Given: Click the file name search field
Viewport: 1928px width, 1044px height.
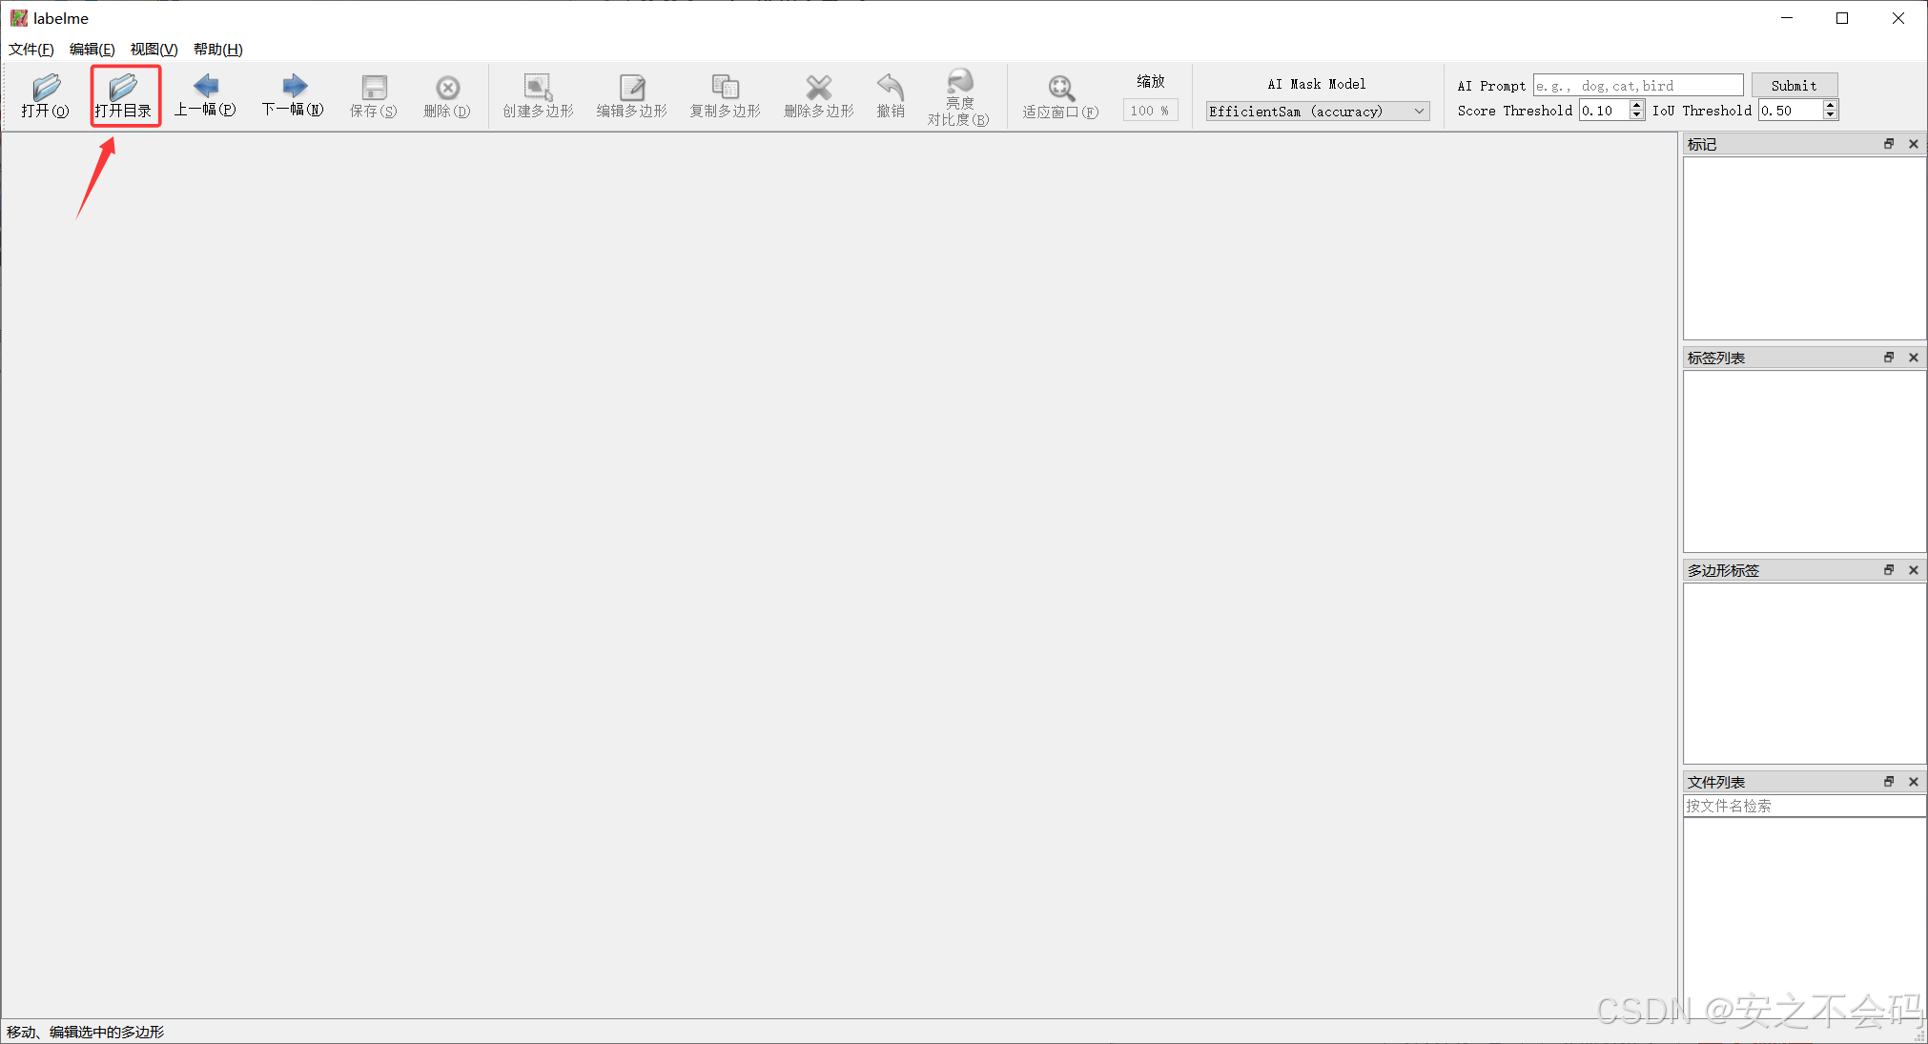Looking at the screenshot, I should [x=1802, y=806].
